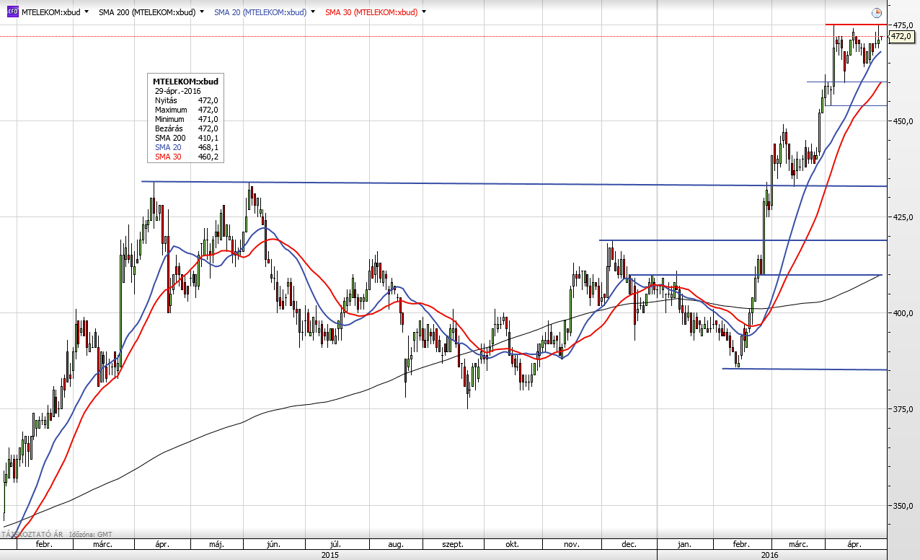Click the okt. month label
920x560 pixels.
point(513,545)
